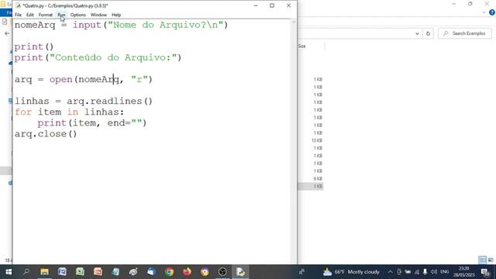Screen dimensions: 496x279
Task: Click Search Exemplos box in Explorer
Action: tap(465, 33)
